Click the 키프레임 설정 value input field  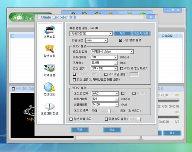point(134,74)
